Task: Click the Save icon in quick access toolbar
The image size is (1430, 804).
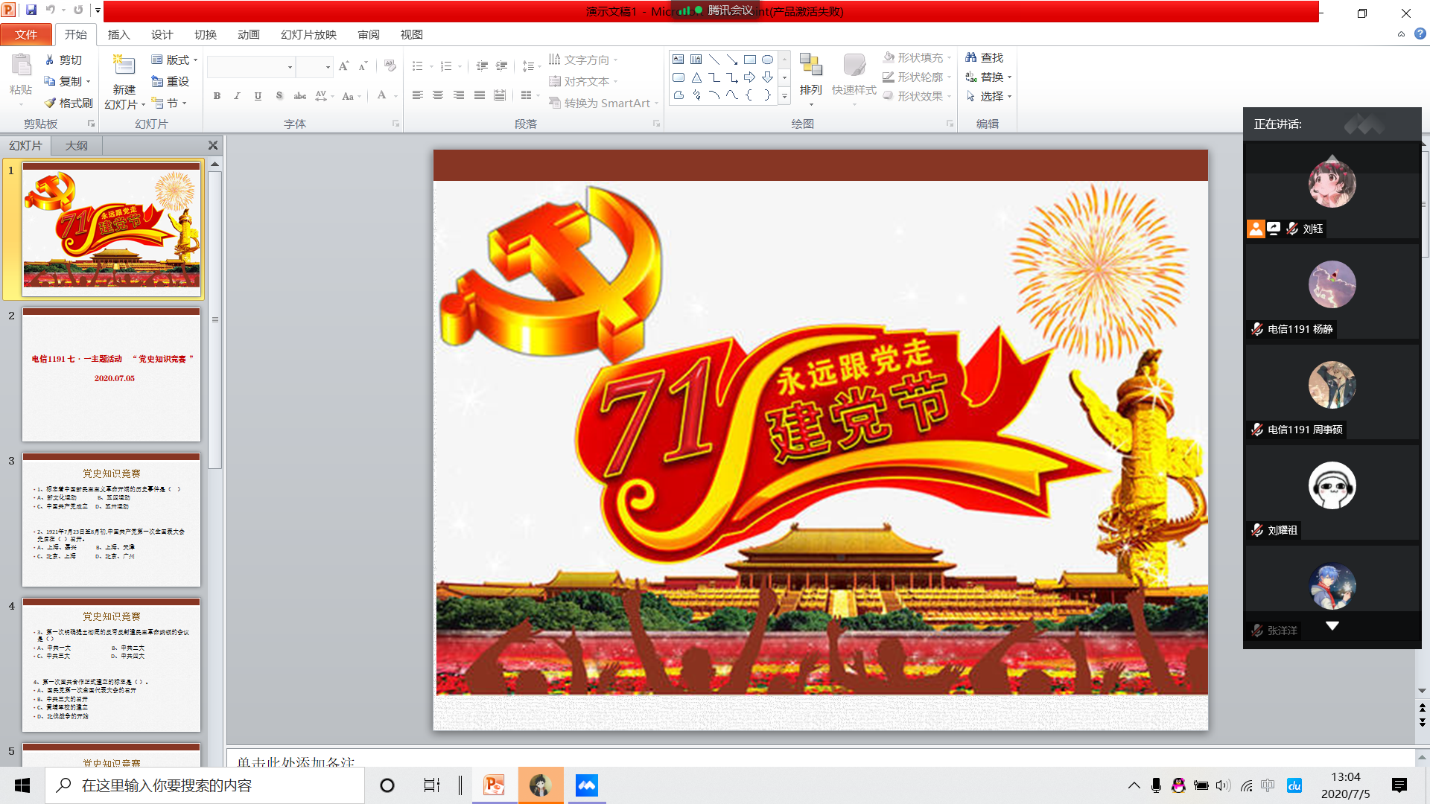Action: [31, 10]
